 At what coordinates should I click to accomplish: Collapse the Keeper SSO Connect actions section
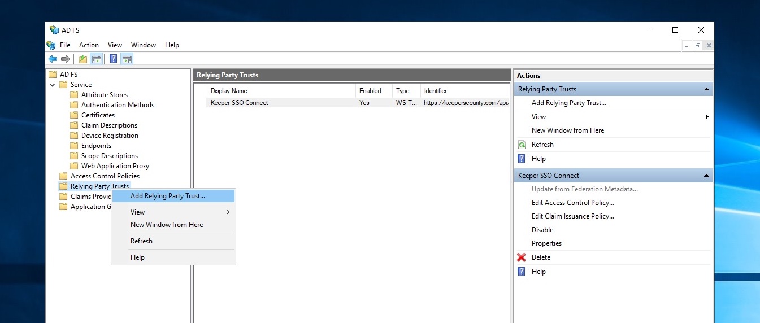click(x=706, y=176)
